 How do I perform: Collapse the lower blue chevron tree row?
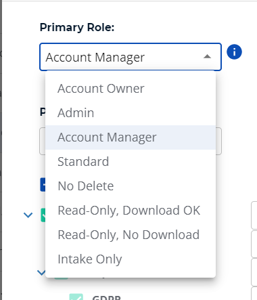coord(41,273)
